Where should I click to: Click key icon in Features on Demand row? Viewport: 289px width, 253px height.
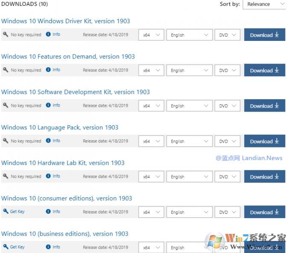point(6,70)
